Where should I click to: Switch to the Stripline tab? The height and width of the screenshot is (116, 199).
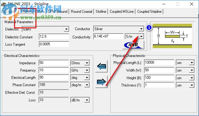(x=26, y=11)
